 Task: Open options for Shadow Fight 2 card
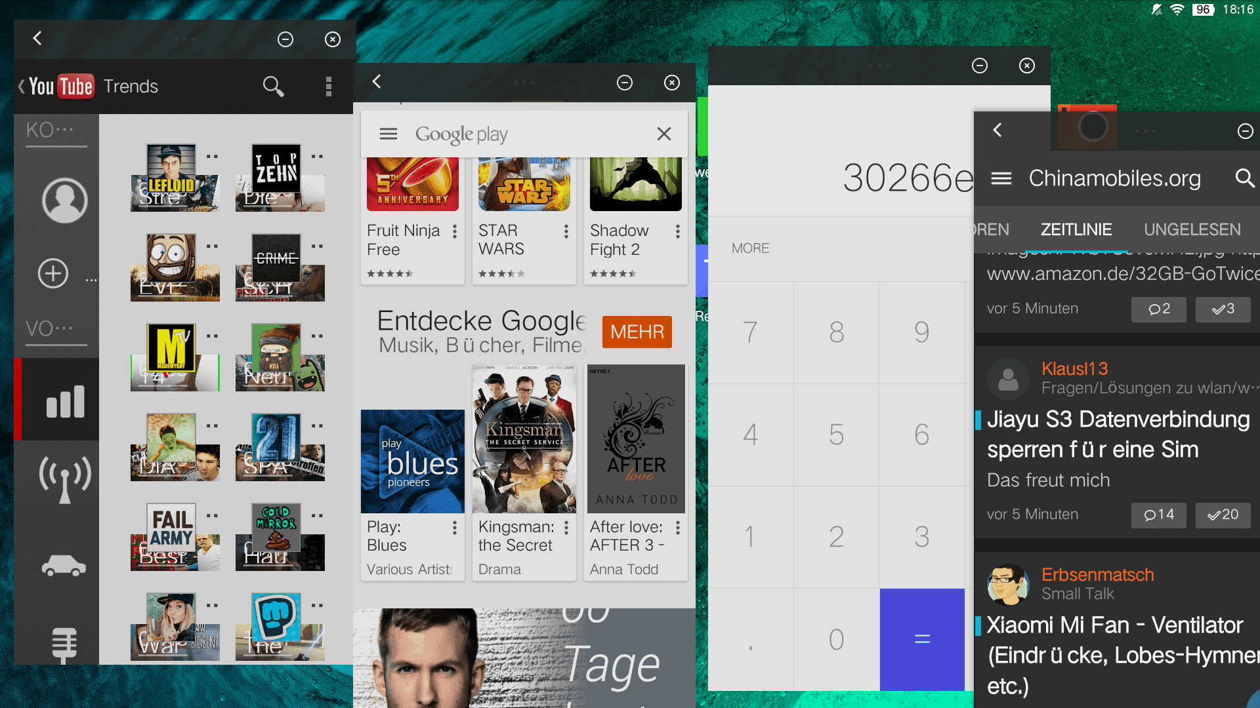[x=677, y=231]
